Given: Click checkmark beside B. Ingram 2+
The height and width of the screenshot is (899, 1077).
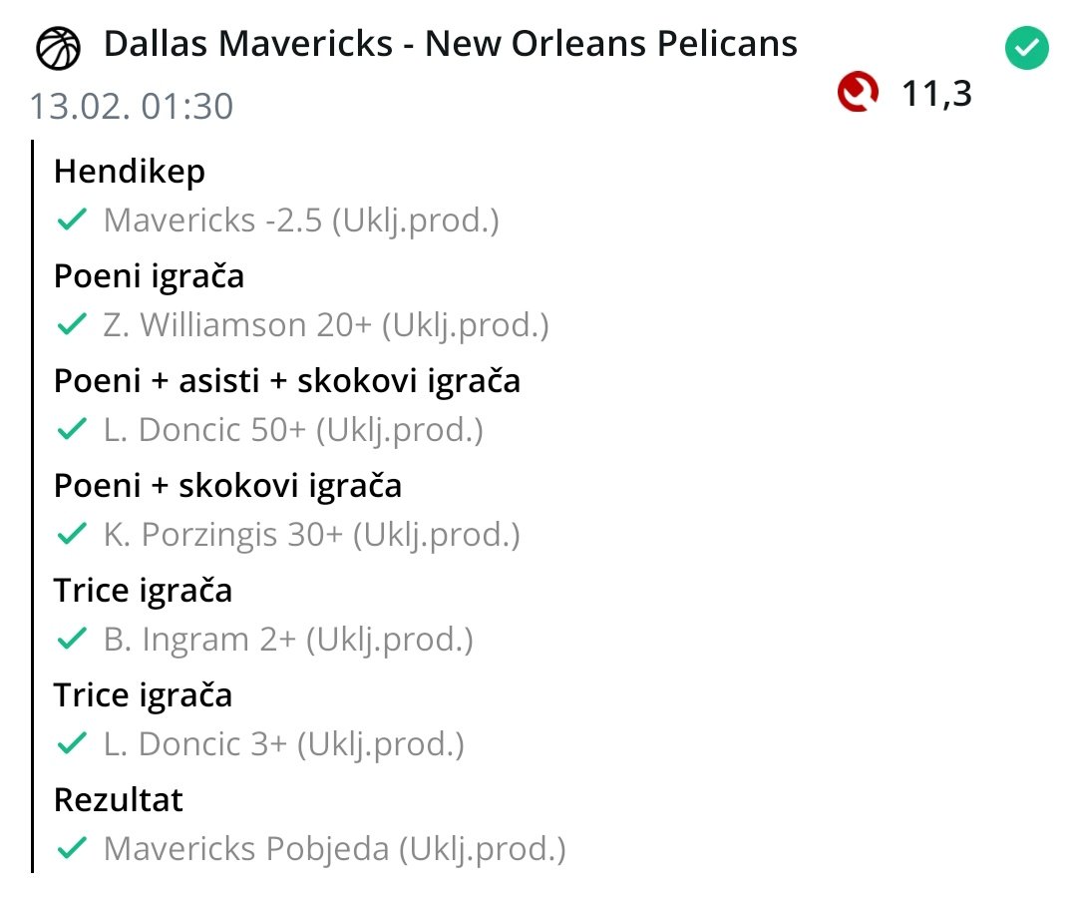Looking at the screenshot, I should coord(72,640).
